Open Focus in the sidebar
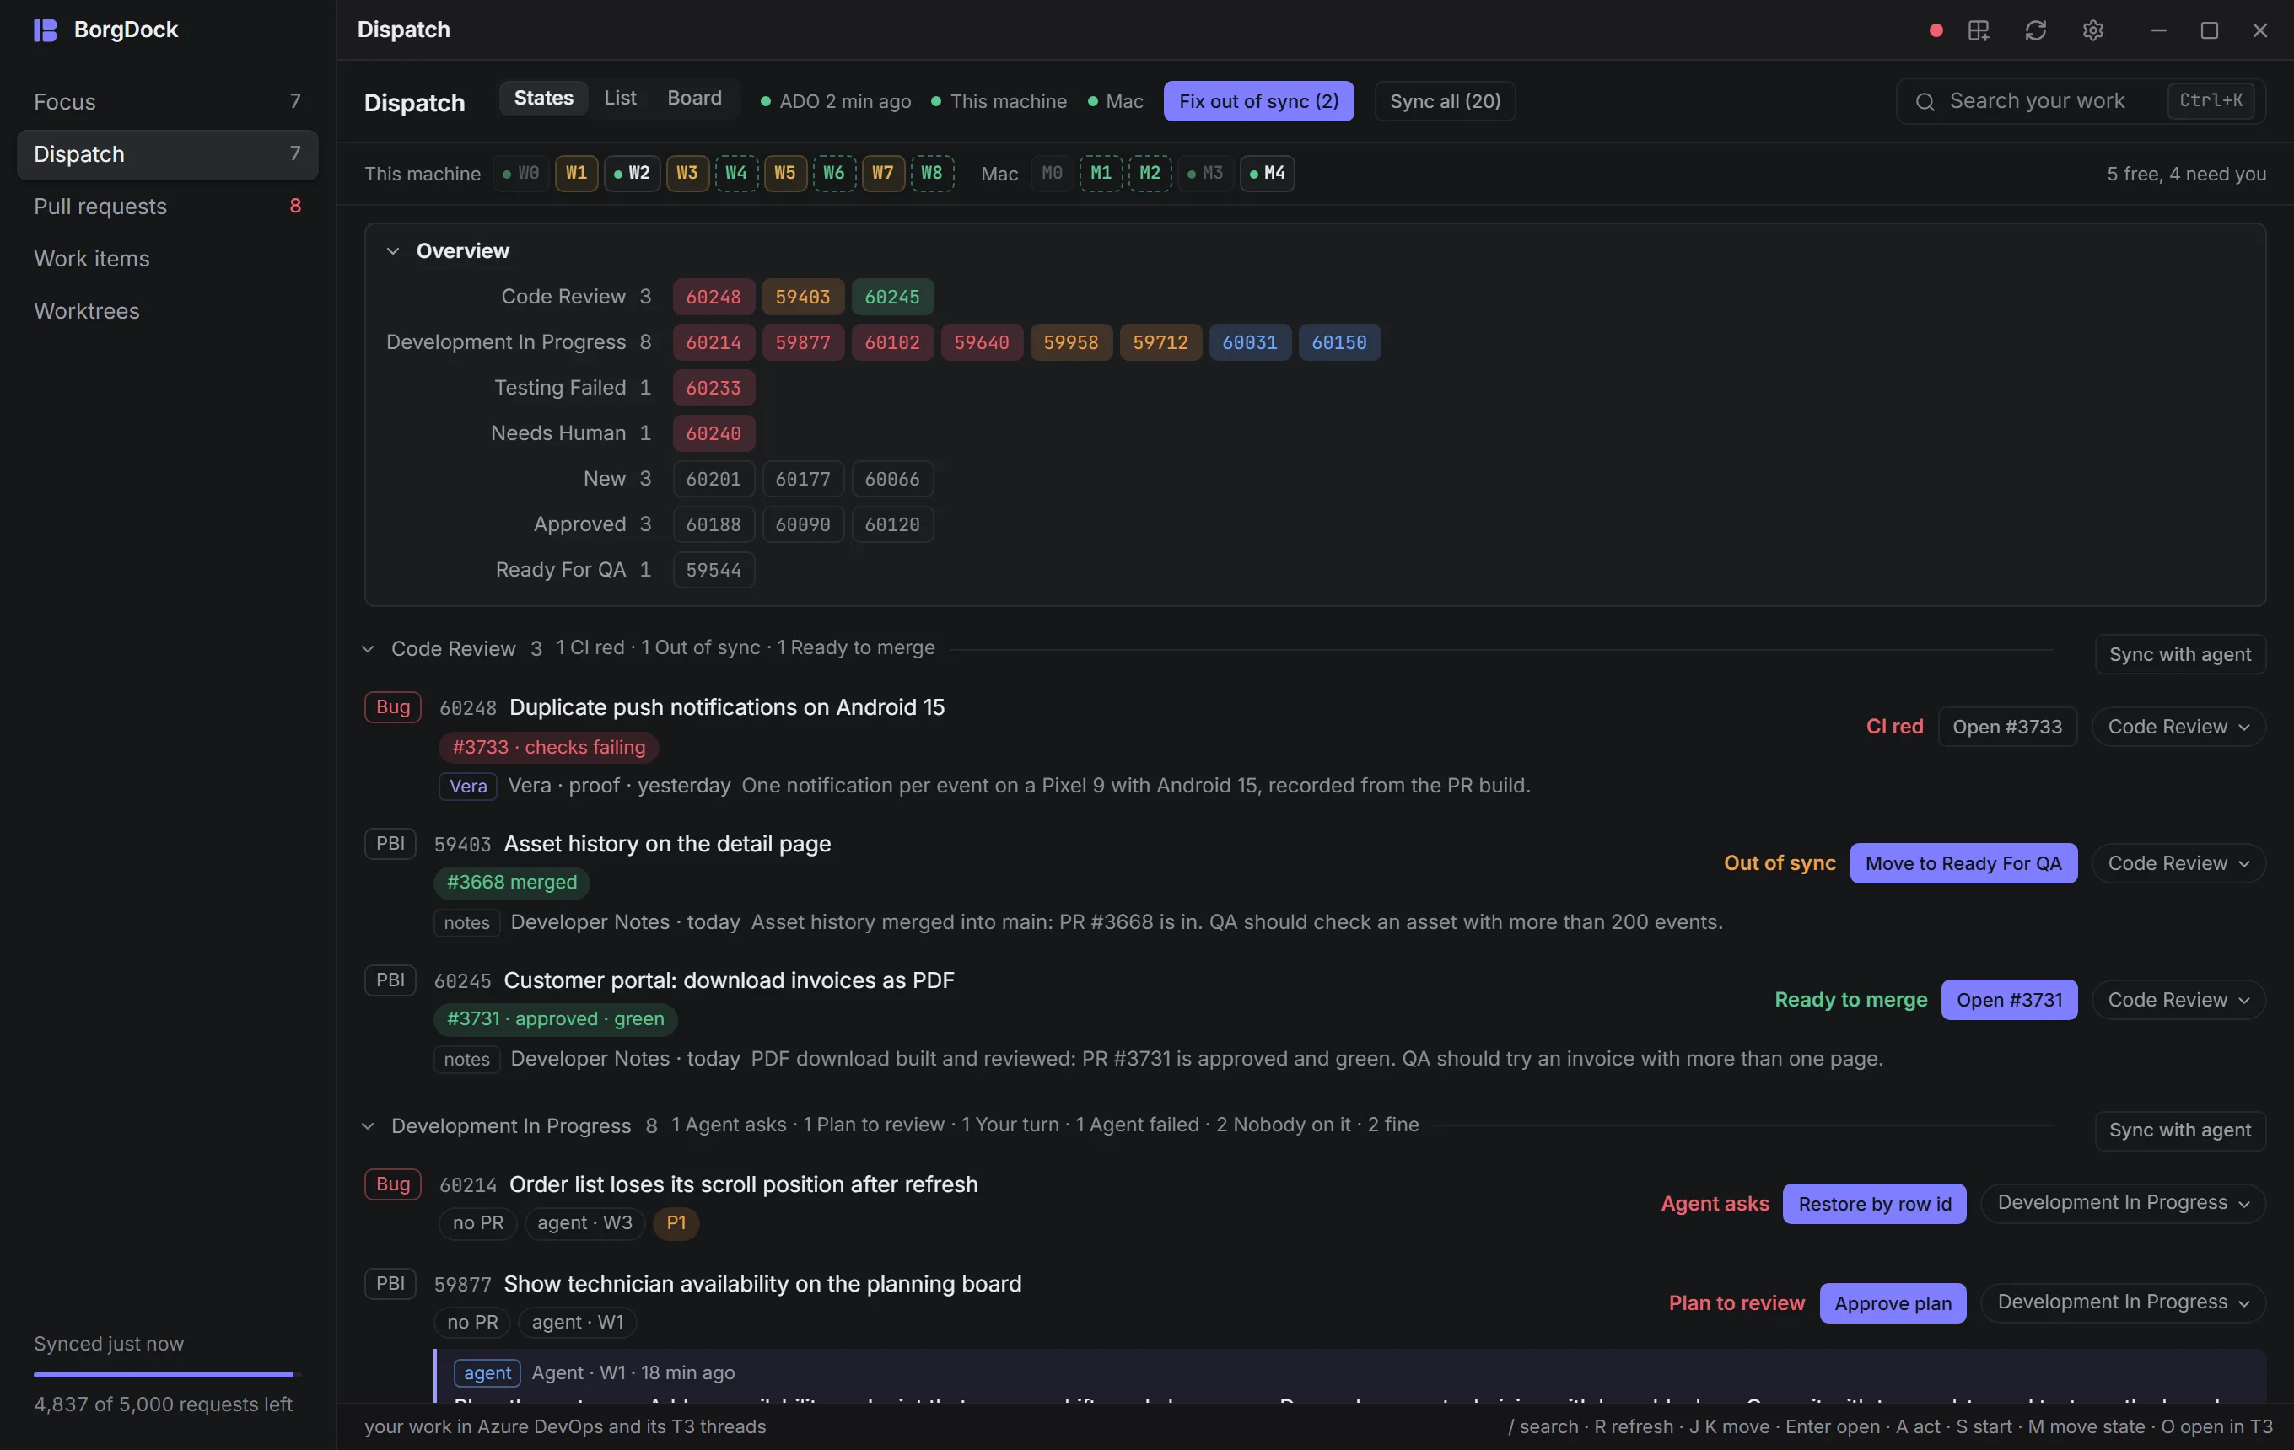2294x1450 pixels. (x=168, y=102)
